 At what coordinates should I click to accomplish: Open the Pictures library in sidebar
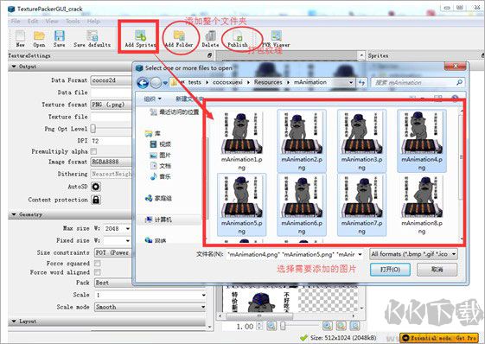(160, 155)
